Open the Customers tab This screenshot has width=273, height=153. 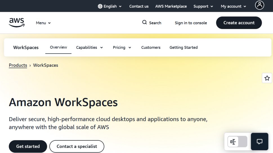click(x=151, y=47)
